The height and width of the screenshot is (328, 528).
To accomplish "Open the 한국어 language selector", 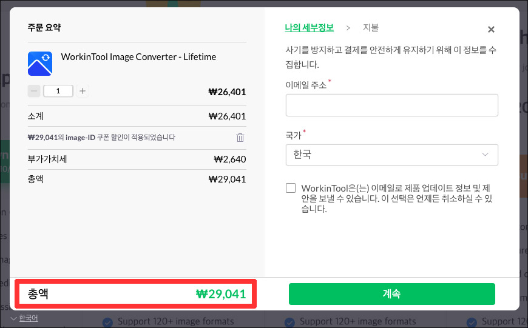I will click(x=25, y=318).
